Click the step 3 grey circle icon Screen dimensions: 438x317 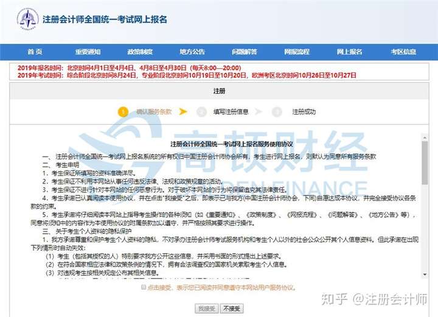click(x=277, y=112)
